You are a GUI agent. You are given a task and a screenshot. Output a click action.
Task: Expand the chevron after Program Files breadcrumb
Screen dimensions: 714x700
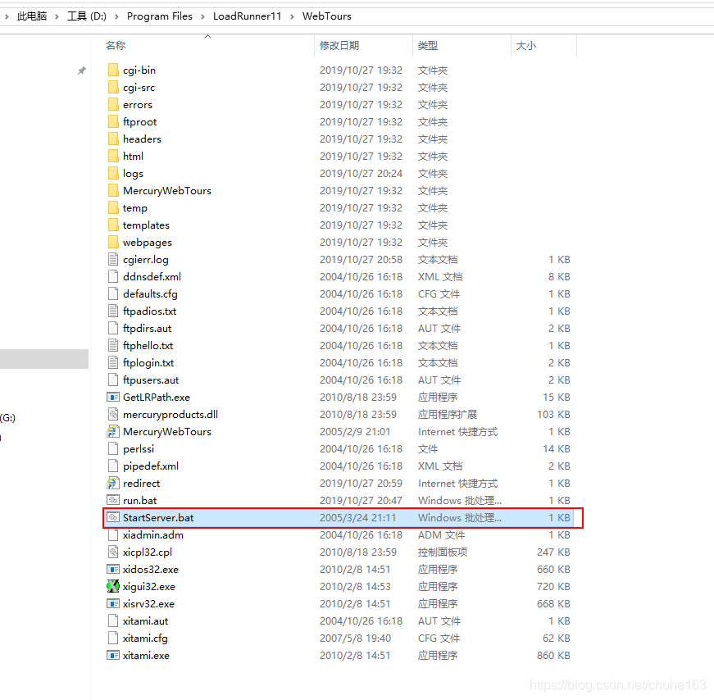[x=202, y=16]
